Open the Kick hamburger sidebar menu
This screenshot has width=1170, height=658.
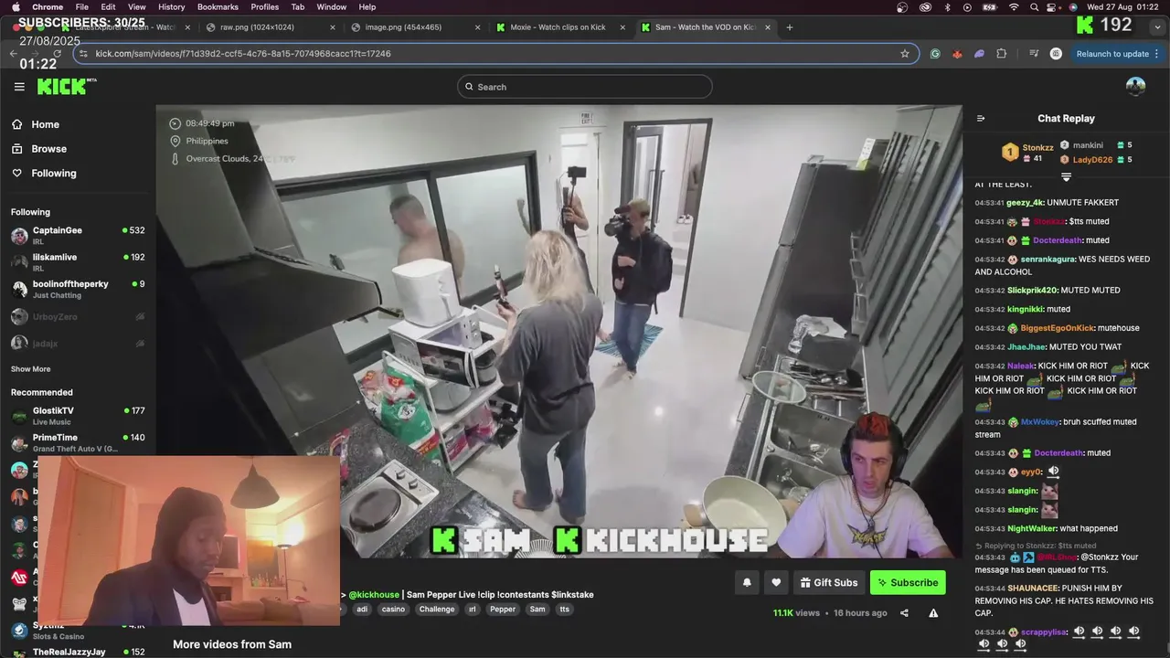point(19,87)
